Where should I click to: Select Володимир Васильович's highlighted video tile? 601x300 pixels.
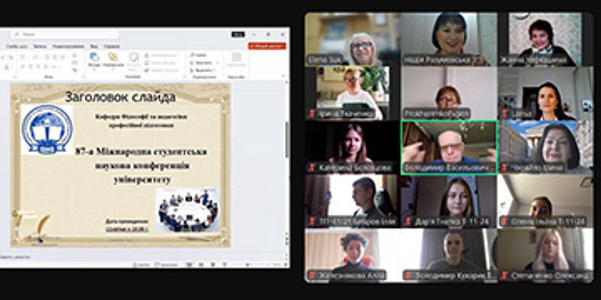pyautogui.click(x=448, y=147)
